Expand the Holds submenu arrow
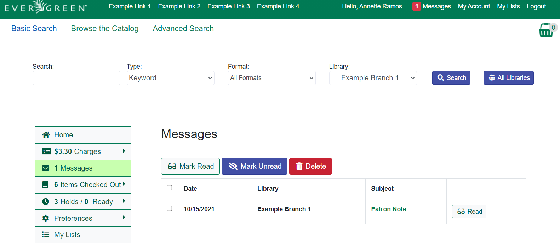 click(124, 201)
